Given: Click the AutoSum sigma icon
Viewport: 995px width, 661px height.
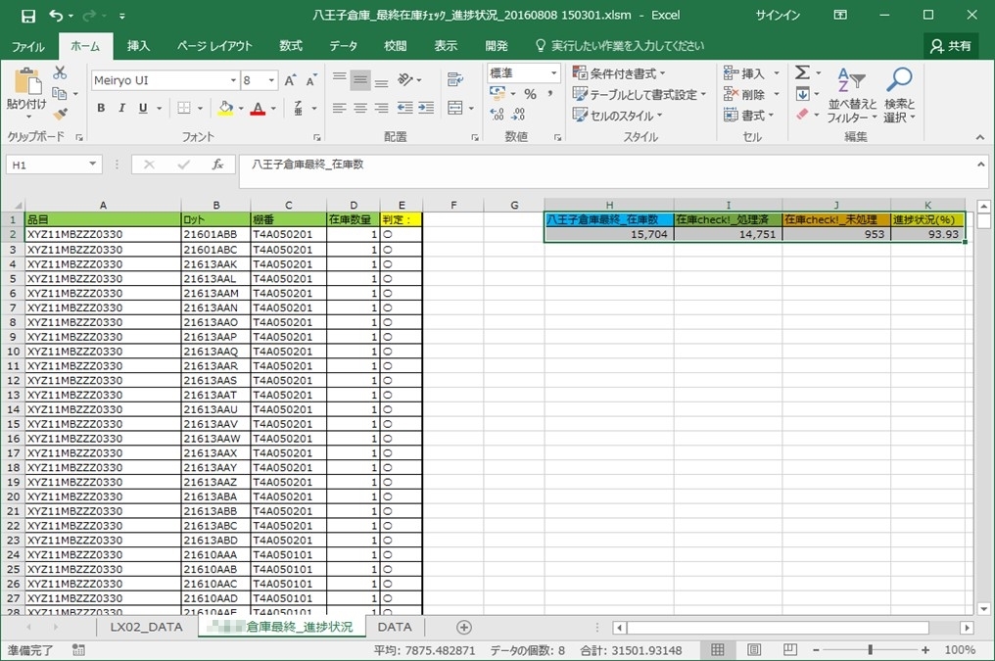Looking at the screenshot, I should coord(803,72).
